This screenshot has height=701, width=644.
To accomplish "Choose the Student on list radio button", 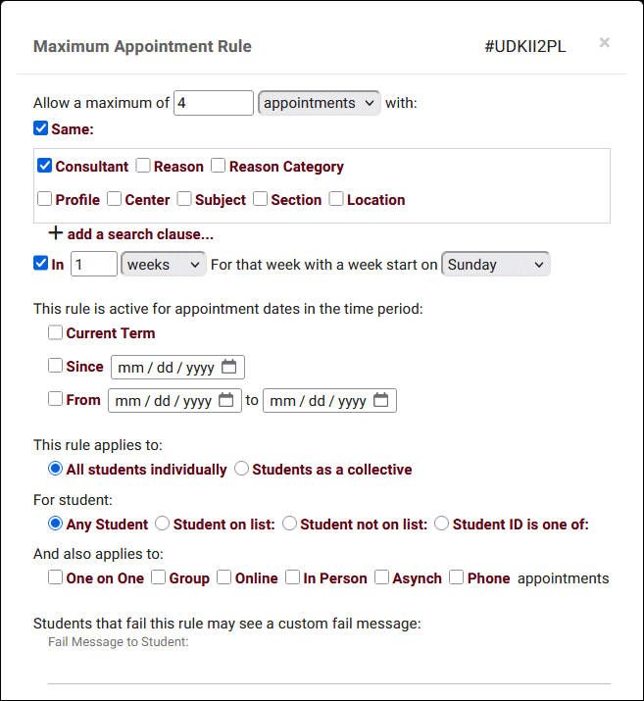I will tap(163, 524).
